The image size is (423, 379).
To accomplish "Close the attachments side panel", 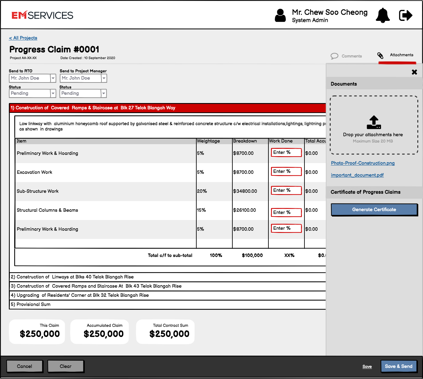I will [414, 72].
